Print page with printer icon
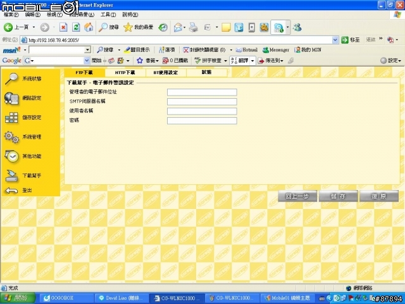This screenshot has height=304, width=405. (x=193, y=27)
